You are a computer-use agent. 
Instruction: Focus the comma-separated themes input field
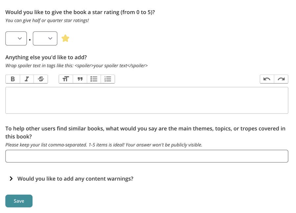click(147, 156)
